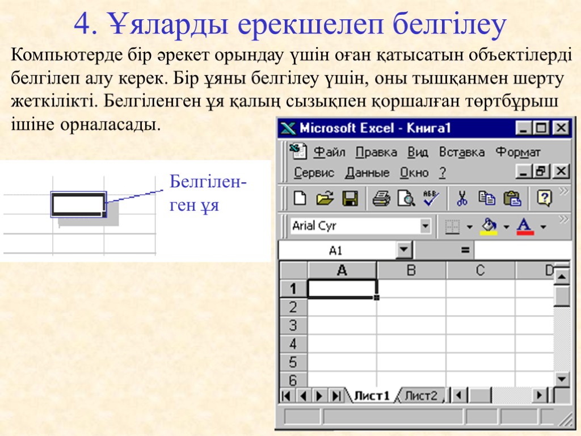Open Fill Color dropdown arrow
This screenshot has width=581, height=436.
tap(506, 227)
